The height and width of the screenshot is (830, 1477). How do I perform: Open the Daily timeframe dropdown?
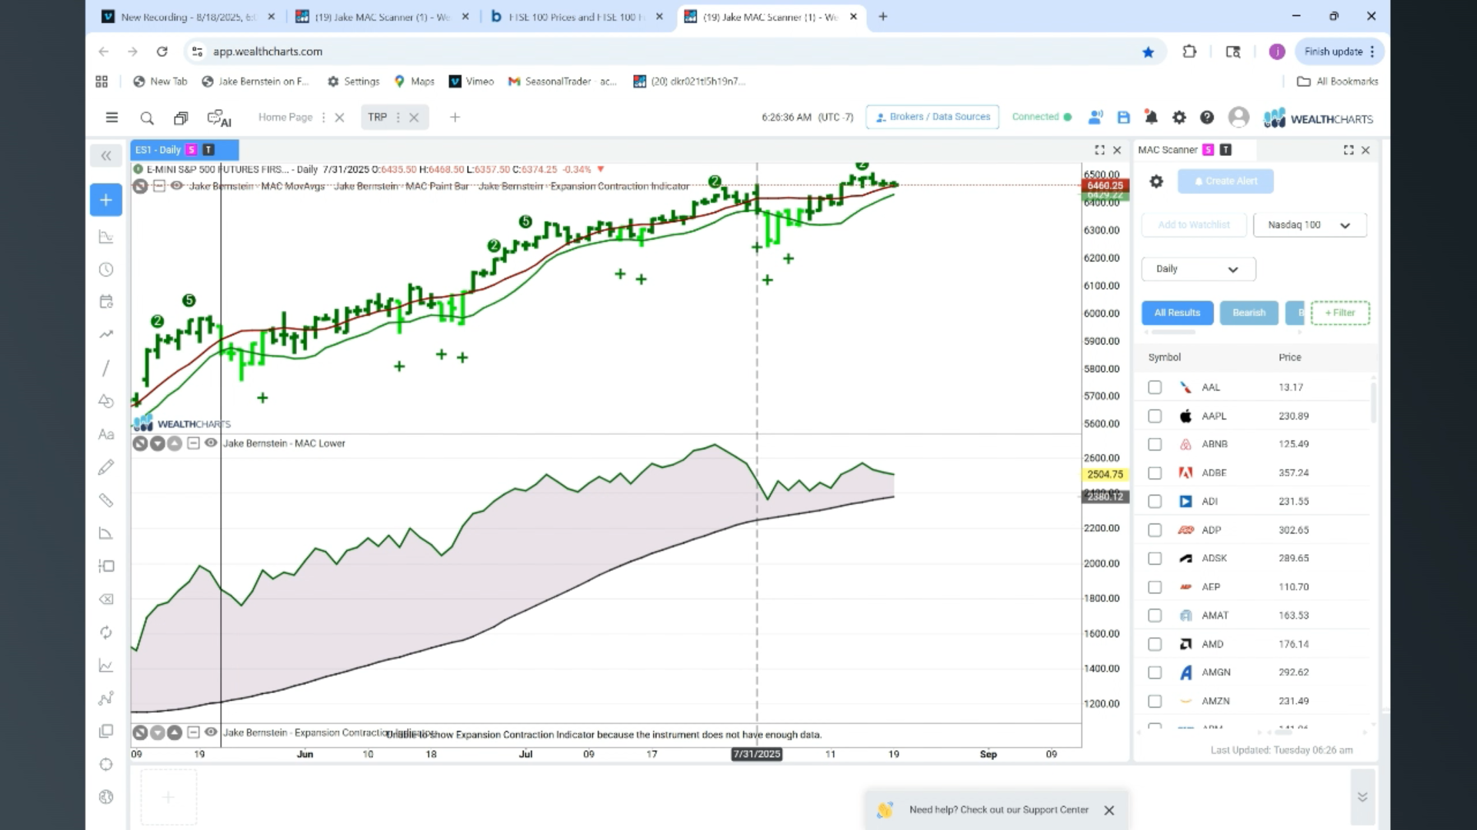1198,269
